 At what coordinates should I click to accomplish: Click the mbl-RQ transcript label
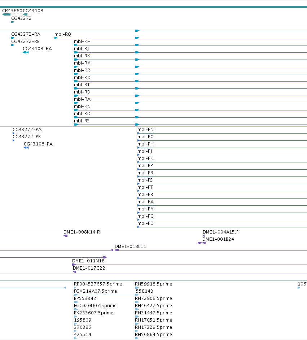pyautogui.click(x=63, y=34)
